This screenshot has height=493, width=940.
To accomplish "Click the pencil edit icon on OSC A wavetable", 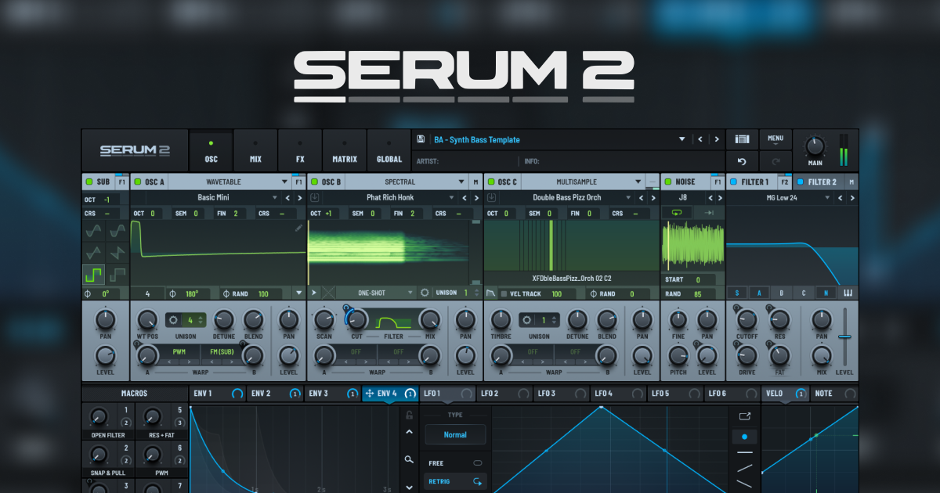I will click(299, 229).
